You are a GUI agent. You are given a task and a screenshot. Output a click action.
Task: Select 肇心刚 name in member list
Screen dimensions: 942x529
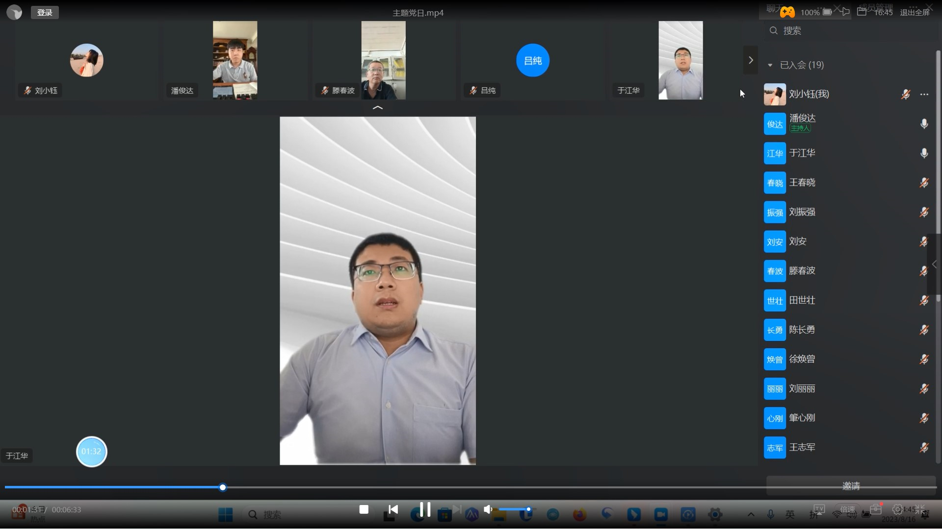[802, 418]
